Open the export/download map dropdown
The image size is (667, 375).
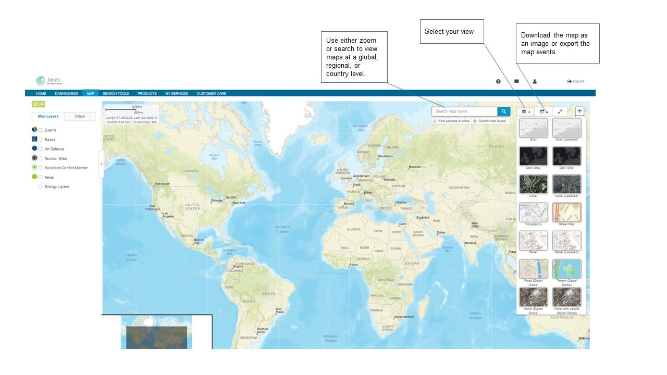coord(544,111)
